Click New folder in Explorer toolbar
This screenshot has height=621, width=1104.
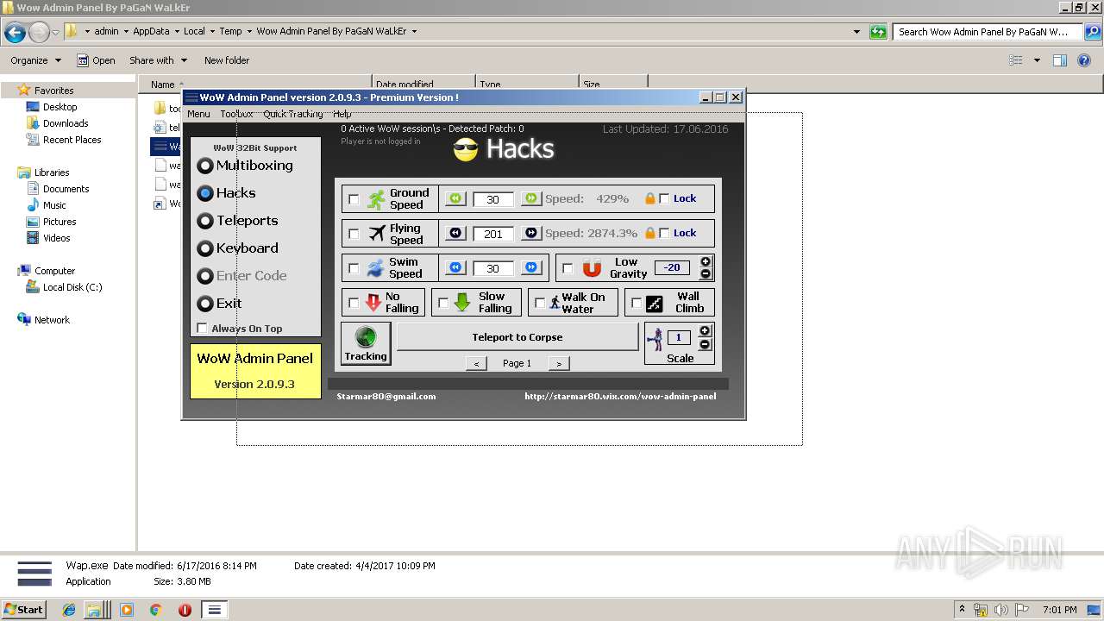[x=227, y=60]
